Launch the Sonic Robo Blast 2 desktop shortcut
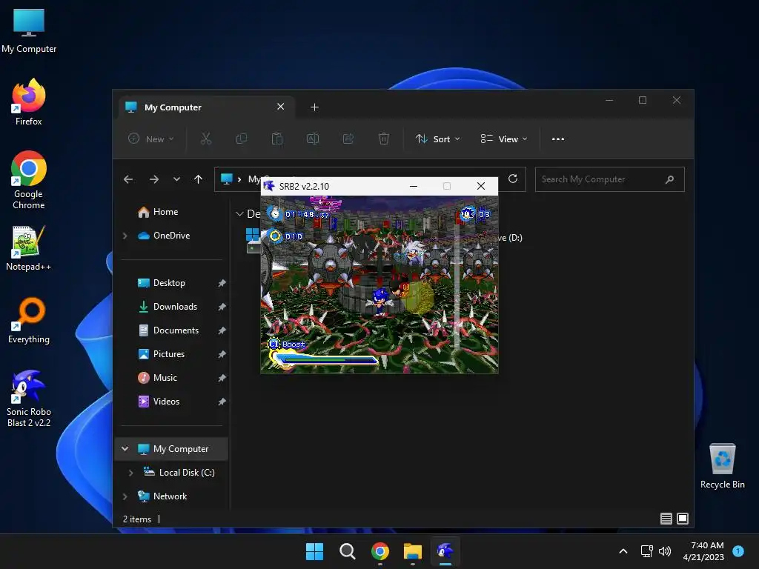Screen dimensions: 759x569 tap(29, 398)
